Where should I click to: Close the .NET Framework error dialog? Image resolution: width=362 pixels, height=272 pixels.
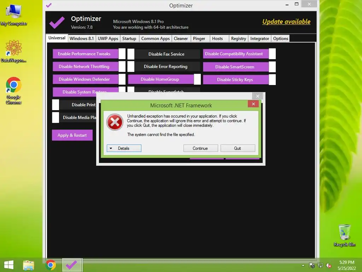[x=253, y=104]
